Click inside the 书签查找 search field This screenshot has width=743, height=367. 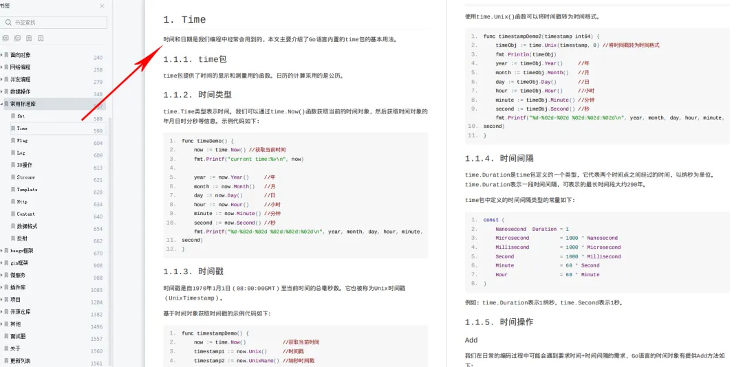tap(54, 22)
